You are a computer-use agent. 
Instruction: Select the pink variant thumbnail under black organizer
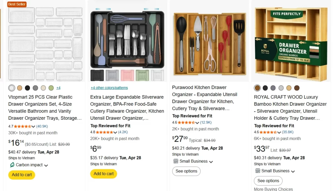[127, 75]
